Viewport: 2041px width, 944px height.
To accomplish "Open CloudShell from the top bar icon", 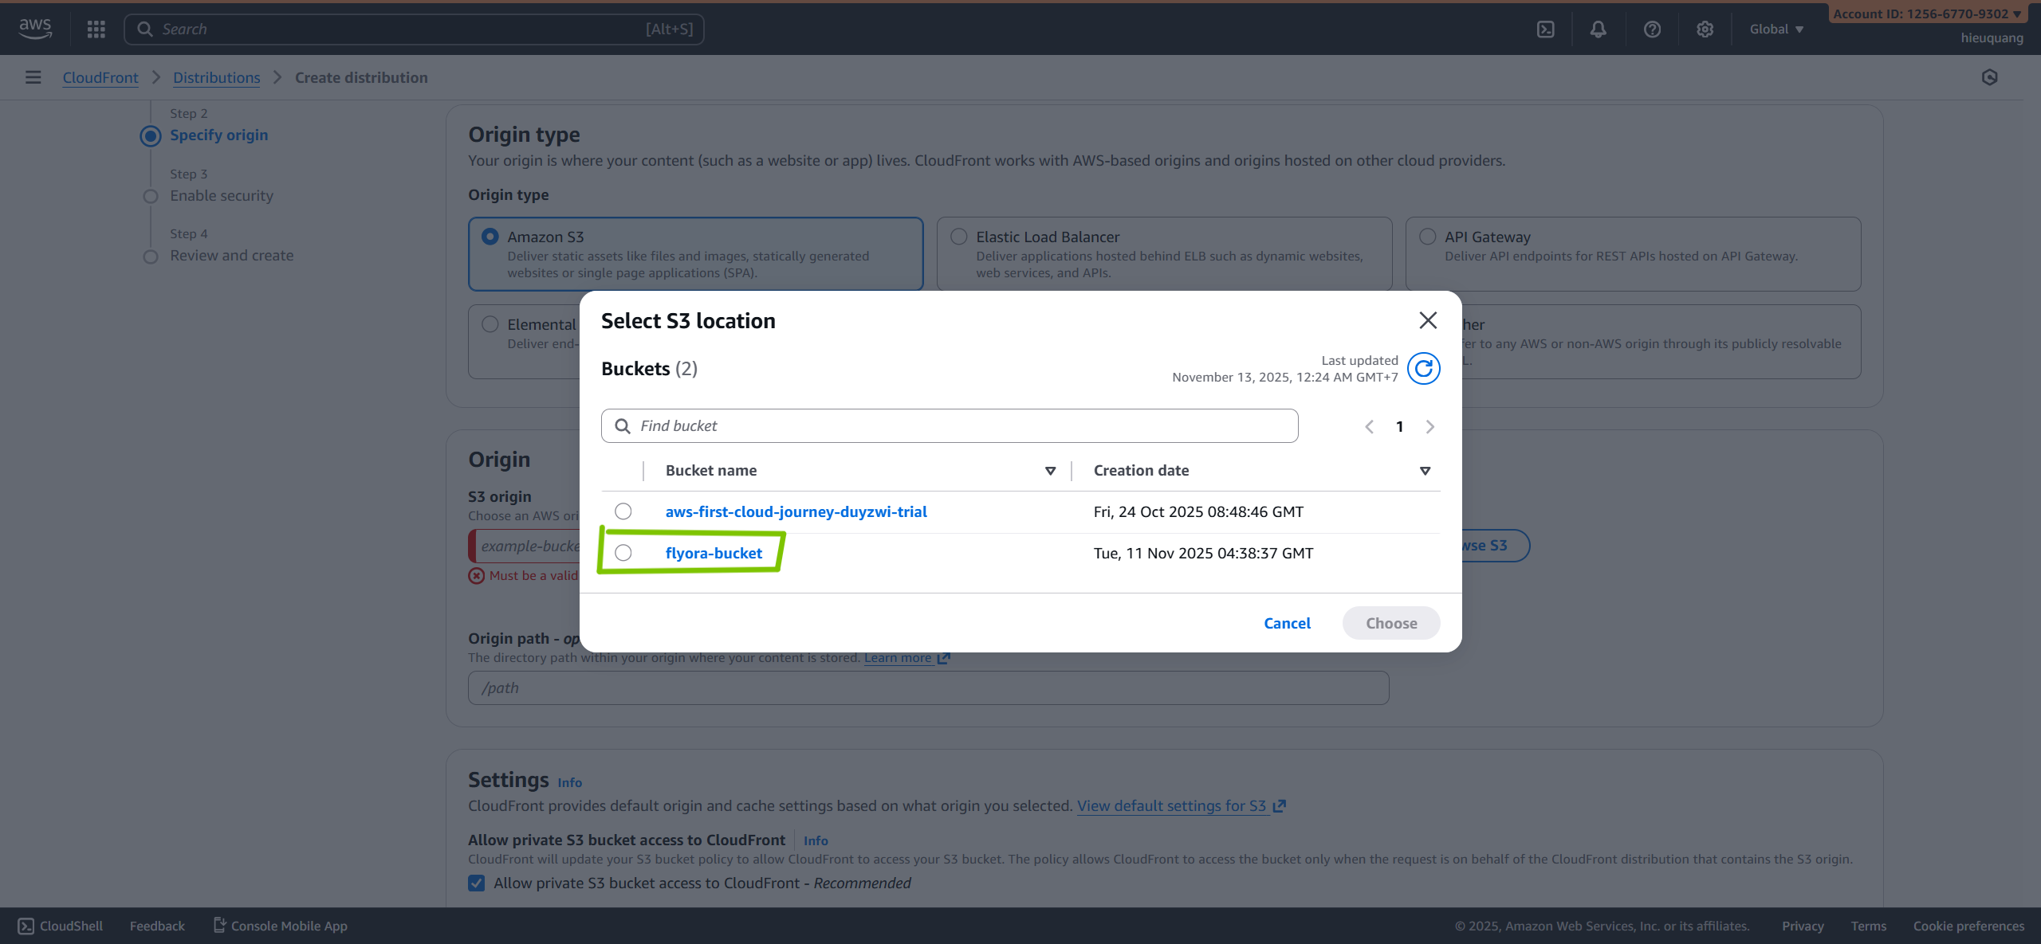I will pyautogui.click(x=1545, y=29).
